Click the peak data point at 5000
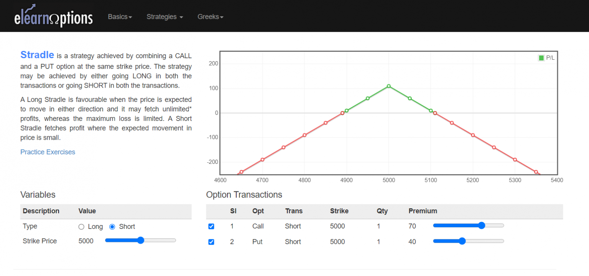The height and width of the screenshot is (276, 589). point(388,86)
